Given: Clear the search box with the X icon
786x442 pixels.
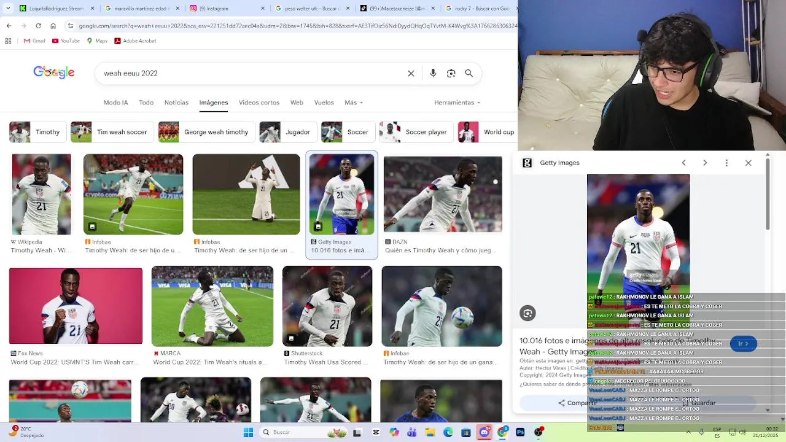Looking at the screenshot, I should tap(411, 73).
